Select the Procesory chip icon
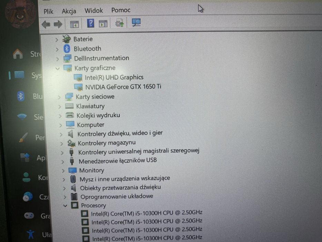The height and width of the screenshot is (242, 322). point(75,205)
